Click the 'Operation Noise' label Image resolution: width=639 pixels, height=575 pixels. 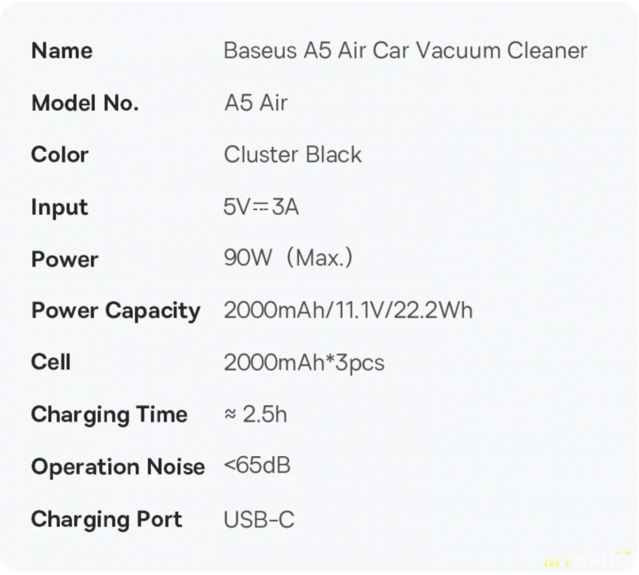[x=118, y=467]
